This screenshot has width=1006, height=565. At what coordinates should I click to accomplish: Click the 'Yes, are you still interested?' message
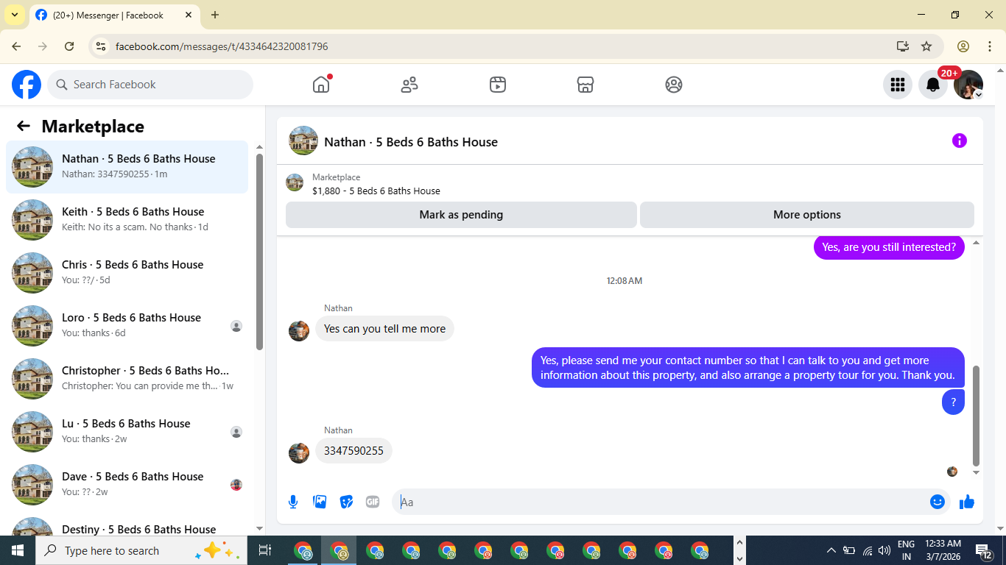(889, 247)
